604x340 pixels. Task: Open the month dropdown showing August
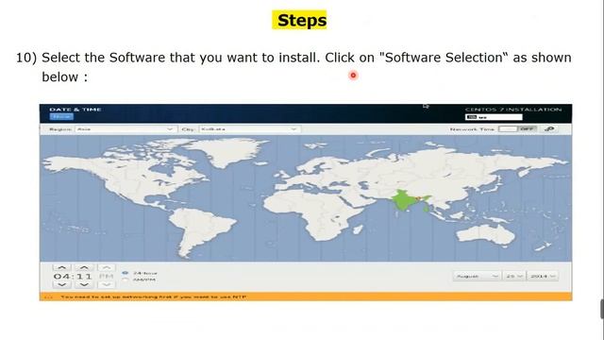[477, 276]
